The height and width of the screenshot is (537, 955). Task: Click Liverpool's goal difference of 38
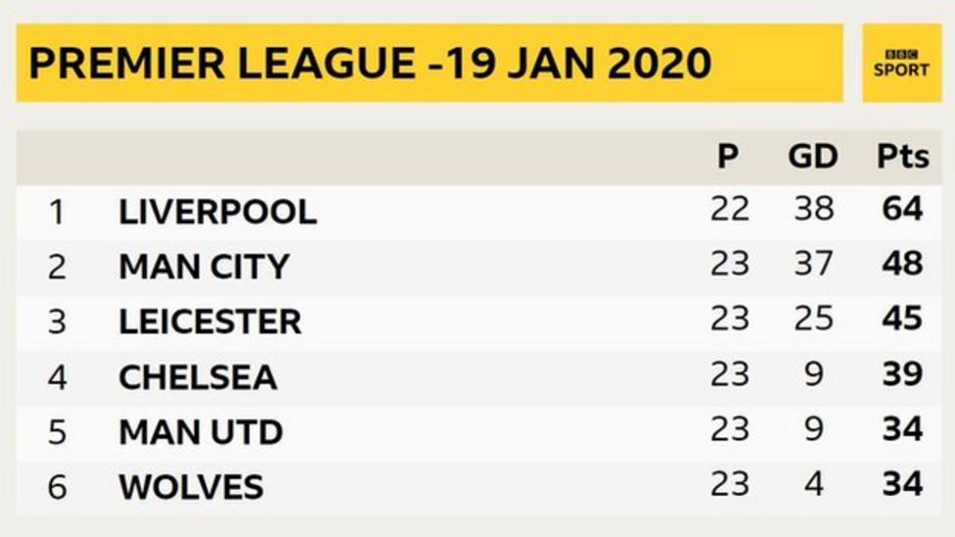point(814,209)
